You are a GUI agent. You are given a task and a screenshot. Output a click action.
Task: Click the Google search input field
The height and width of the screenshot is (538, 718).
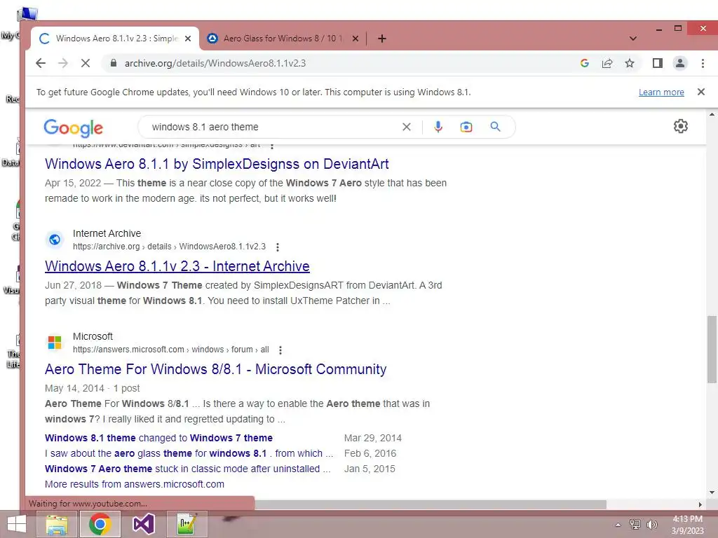273,127
